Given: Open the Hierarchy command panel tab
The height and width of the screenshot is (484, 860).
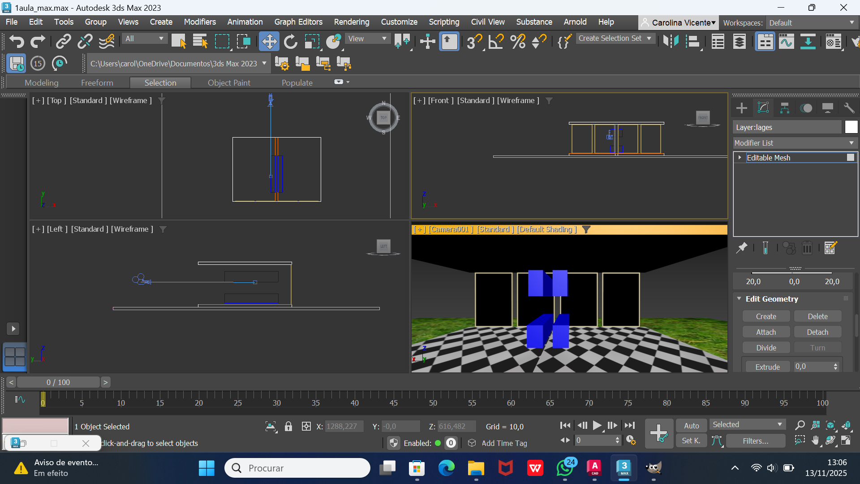Looking at the screenshot, I should pos(784,108).
